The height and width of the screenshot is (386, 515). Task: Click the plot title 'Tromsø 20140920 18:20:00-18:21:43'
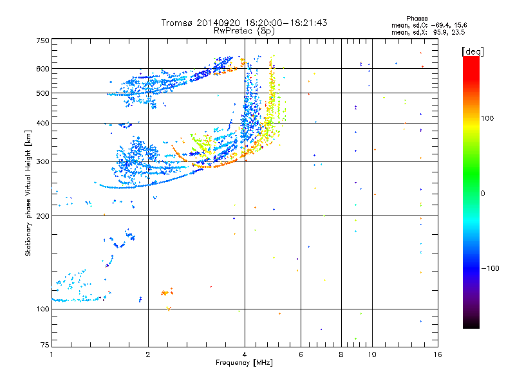(244, 23)
